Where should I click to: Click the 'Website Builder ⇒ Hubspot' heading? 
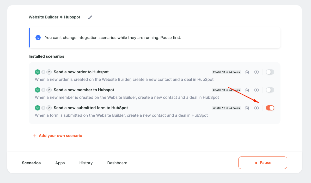(x=54, y=17)
